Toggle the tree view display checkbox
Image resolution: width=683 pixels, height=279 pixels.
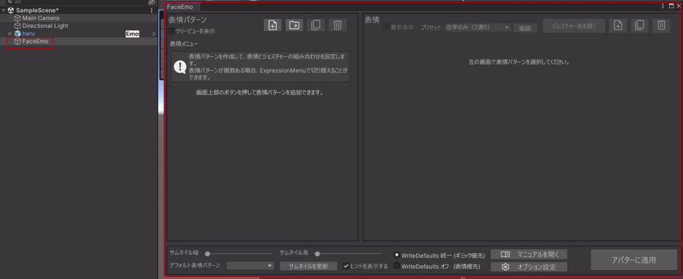pos(171,32)
